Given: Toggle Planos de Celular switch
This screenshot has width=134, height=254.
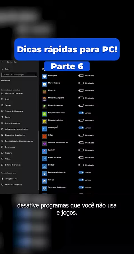Looking at the screenshot, I should (x=81, y=157).
